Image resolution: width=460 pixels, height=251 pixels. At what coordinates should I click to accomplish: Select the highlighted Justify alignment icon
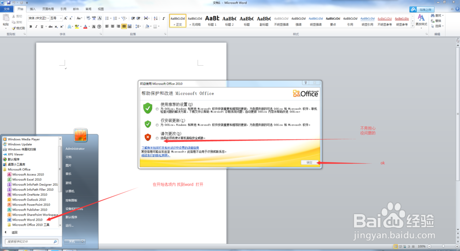(x=124, y=26)
